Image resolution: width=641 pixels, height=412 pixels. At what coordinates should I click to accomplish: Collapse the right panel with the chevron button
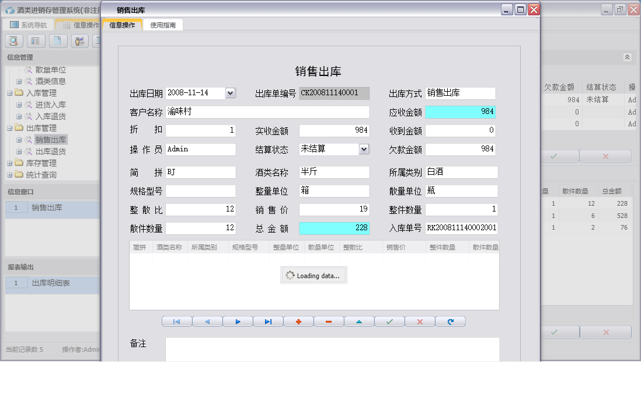(x=628, y=57)
